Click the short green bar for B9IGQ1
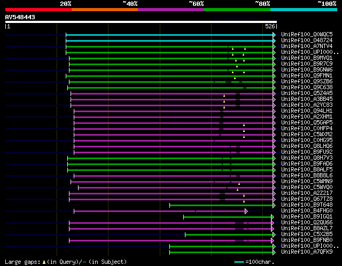Viewport: 342px width, 266px height. click(x=227, y=217)
